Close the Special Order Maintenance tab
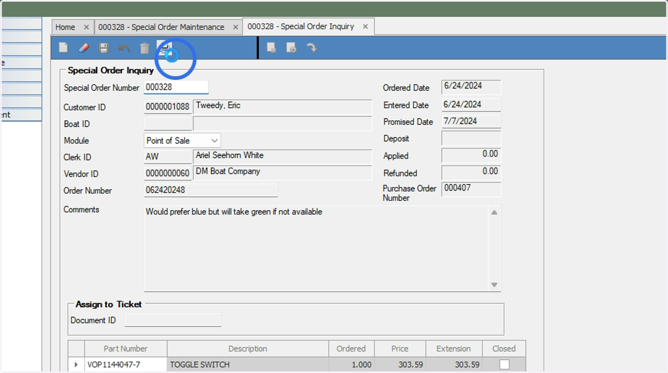This screenshot has width=668, height=373. (x=235, y=27)
